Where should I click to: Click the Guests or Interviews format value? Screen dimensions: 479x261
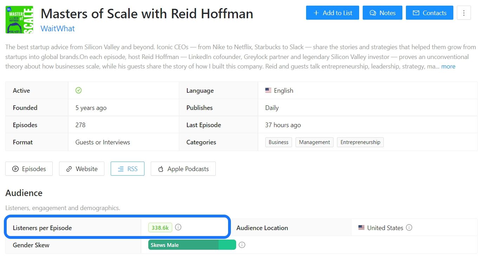coord(103,142)
